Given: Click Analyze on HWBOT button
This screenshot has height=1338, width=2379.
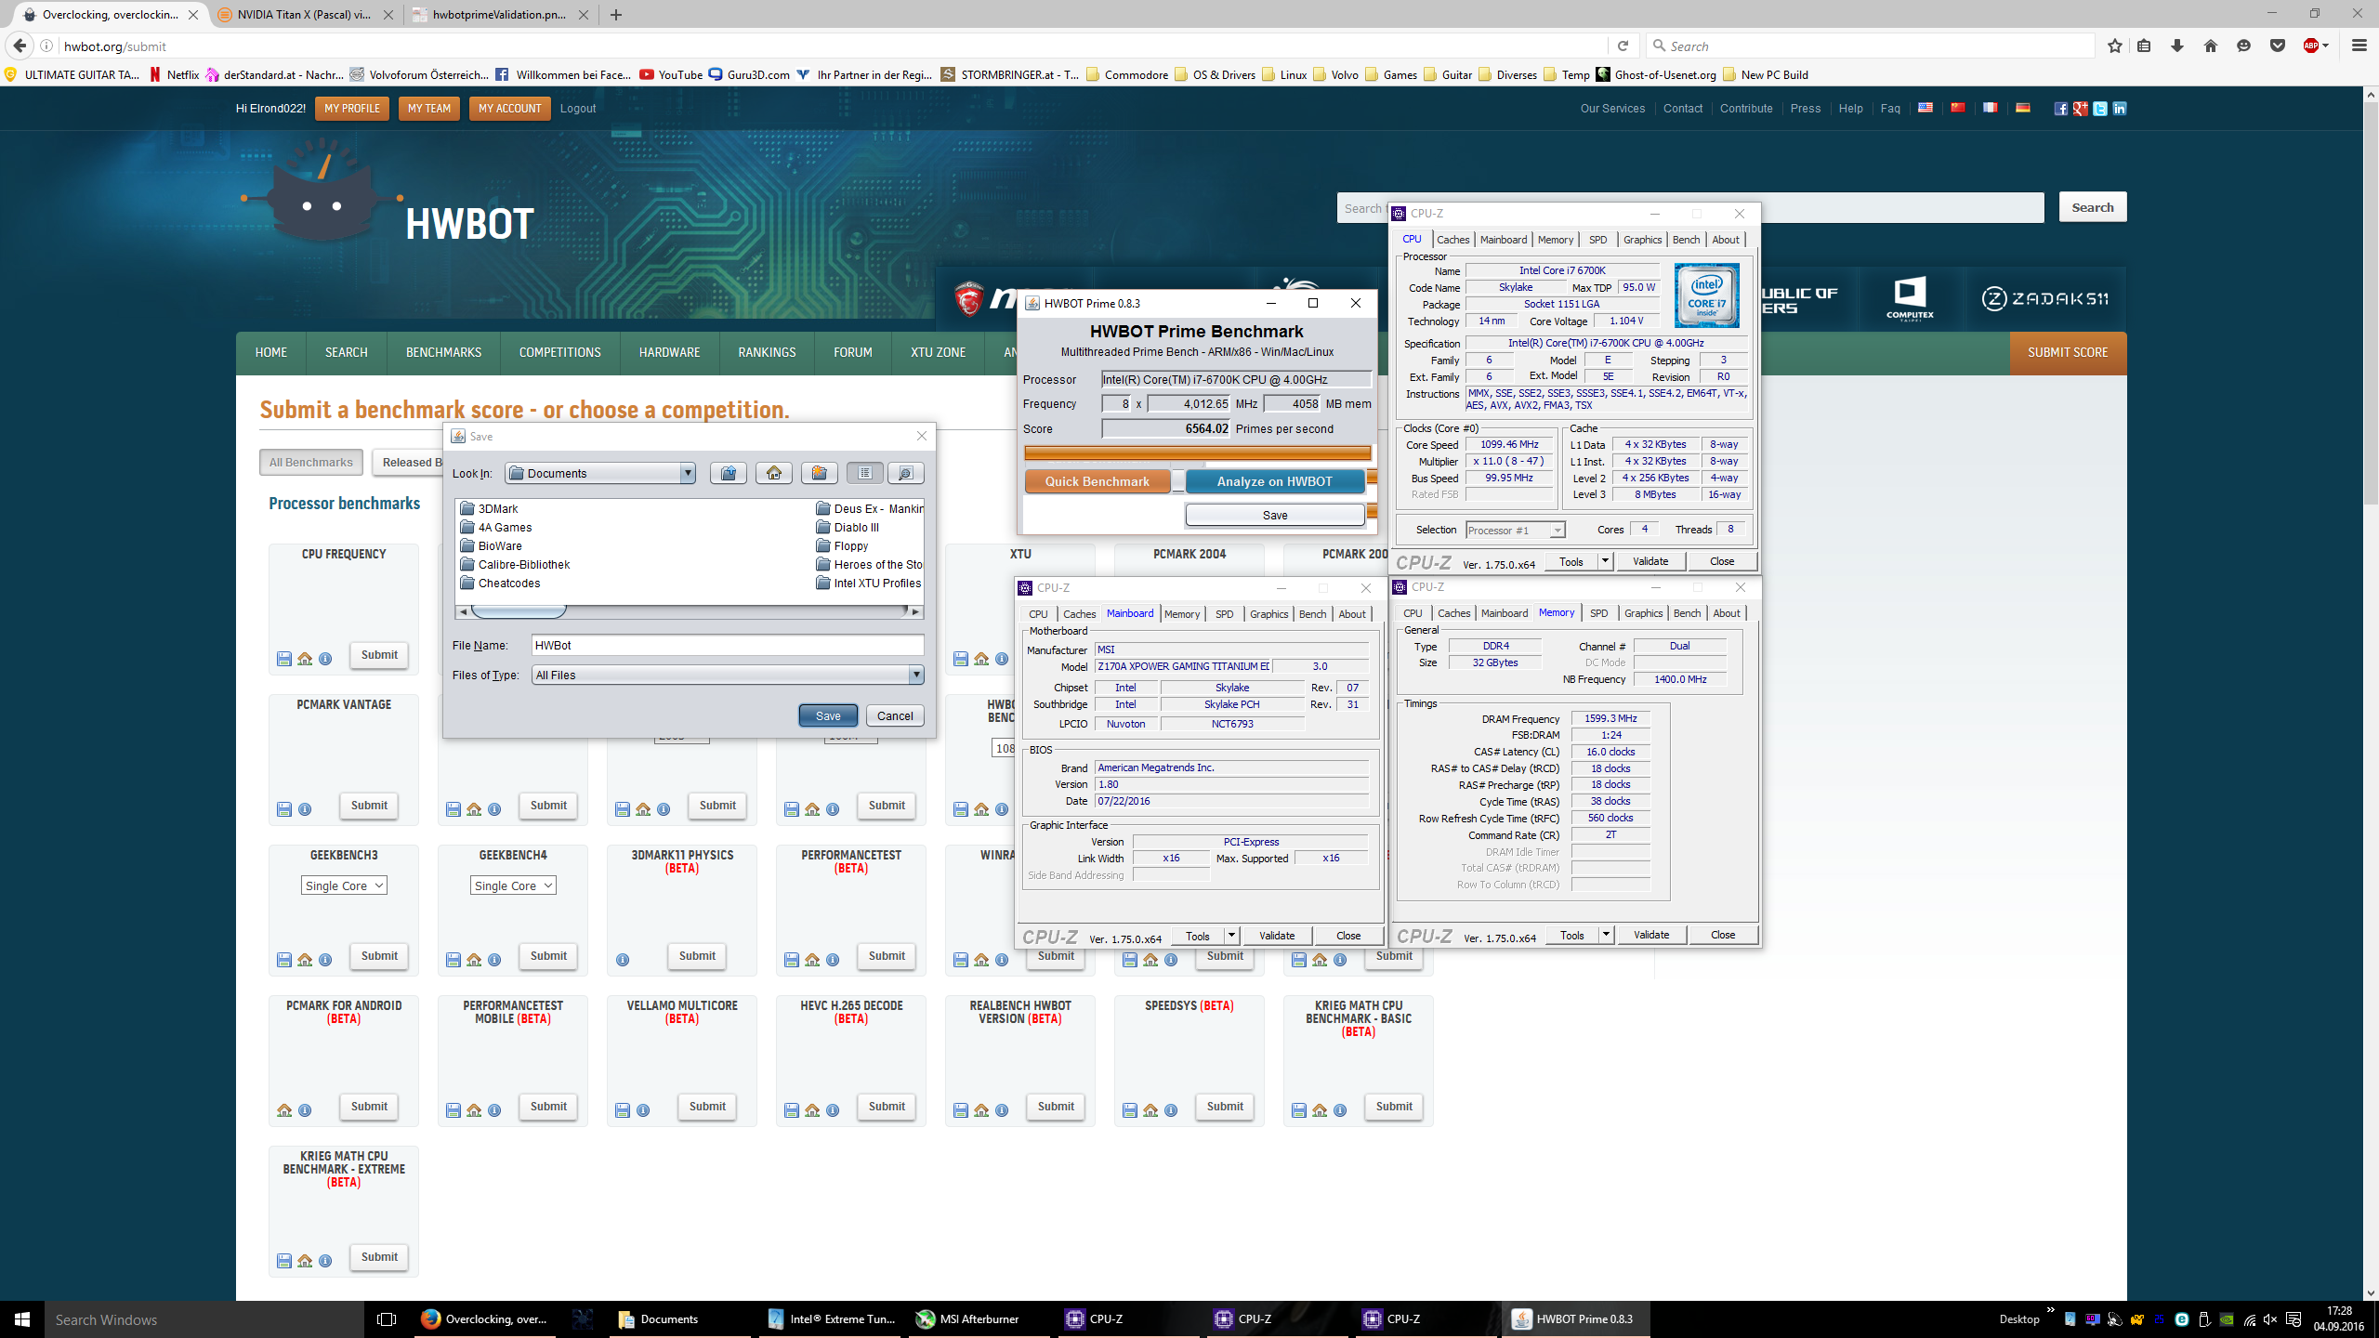Looking at the screenshot, I should pyautogui.click(x=1274, y=481).
